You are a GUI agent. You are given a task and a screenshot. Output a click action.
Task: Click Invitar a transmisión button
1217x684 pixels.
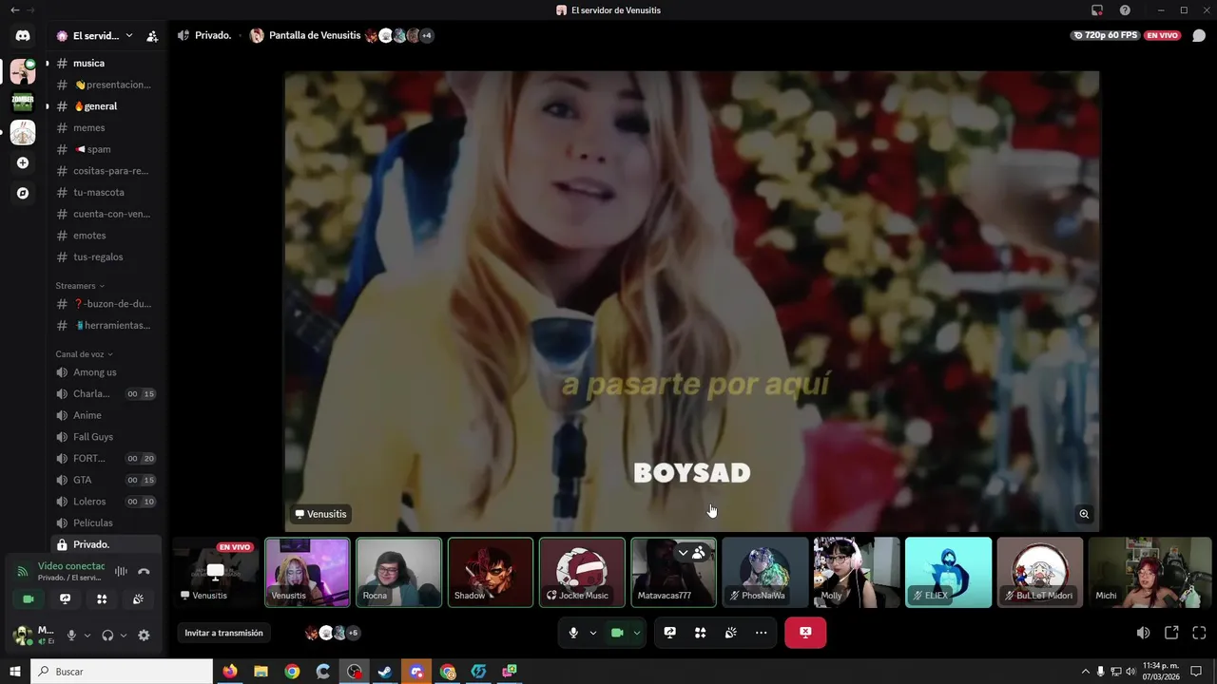point(223,633)
